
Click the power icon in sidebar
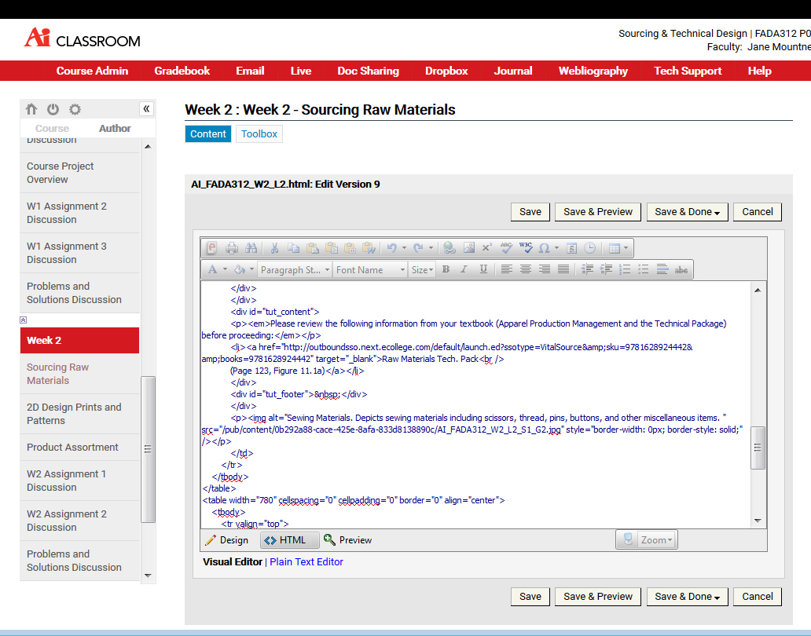point(53,109)
